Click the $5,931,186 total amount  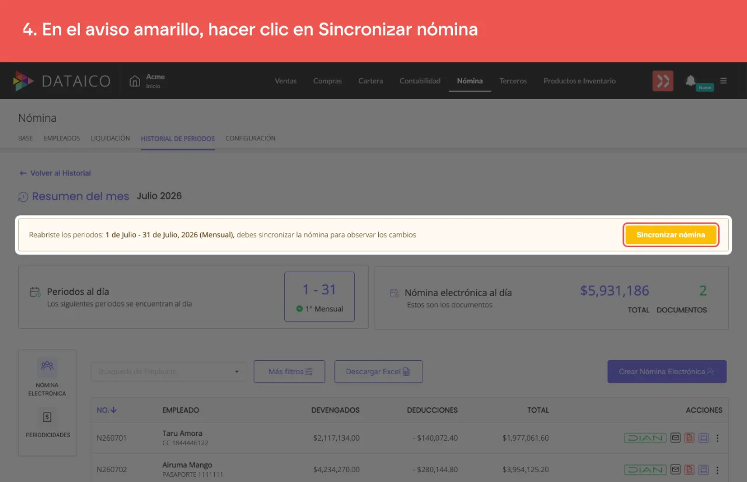615,290
